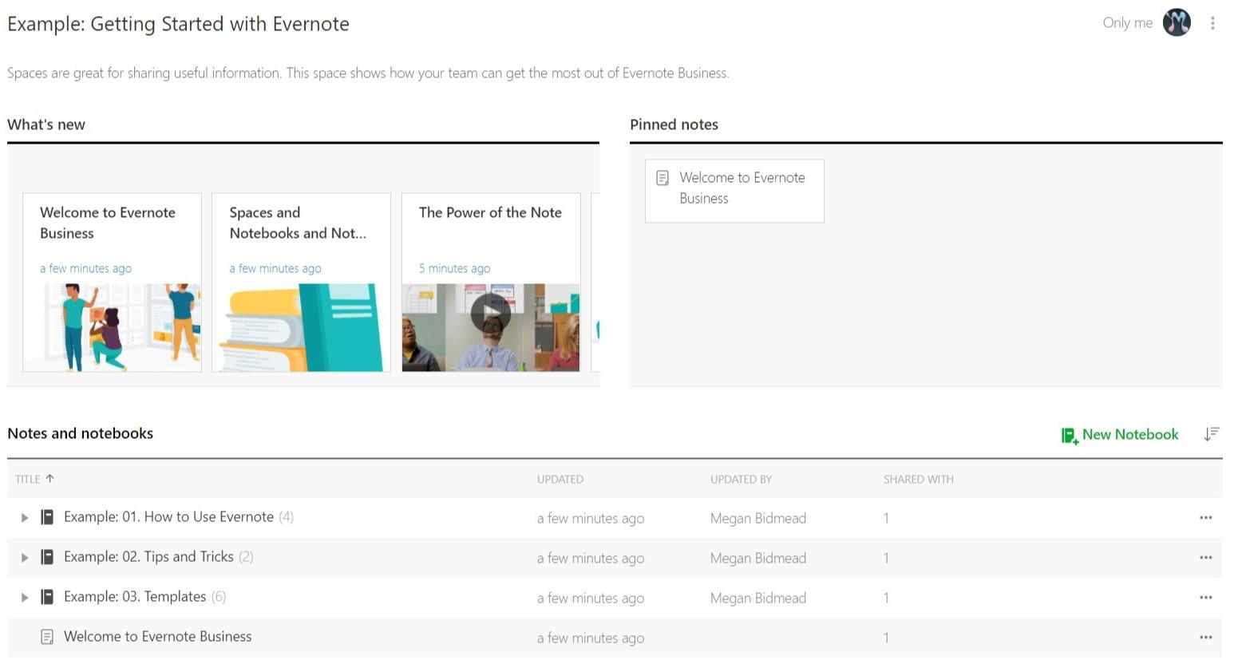Viewport: 1234px width, 660px height.
Task: Open Example: 02. Tips and Tricks title
Action: click(148, 557)
